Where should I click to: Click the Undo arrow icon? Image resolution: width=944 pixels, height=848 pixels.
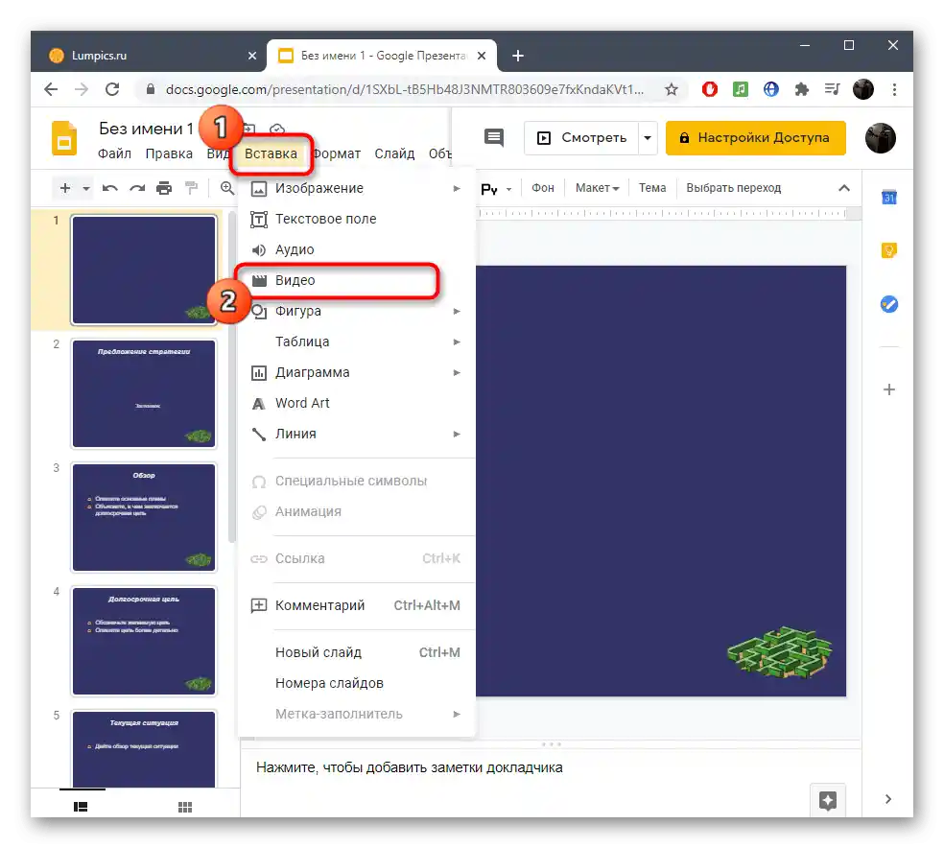click(x=109, y=188)
